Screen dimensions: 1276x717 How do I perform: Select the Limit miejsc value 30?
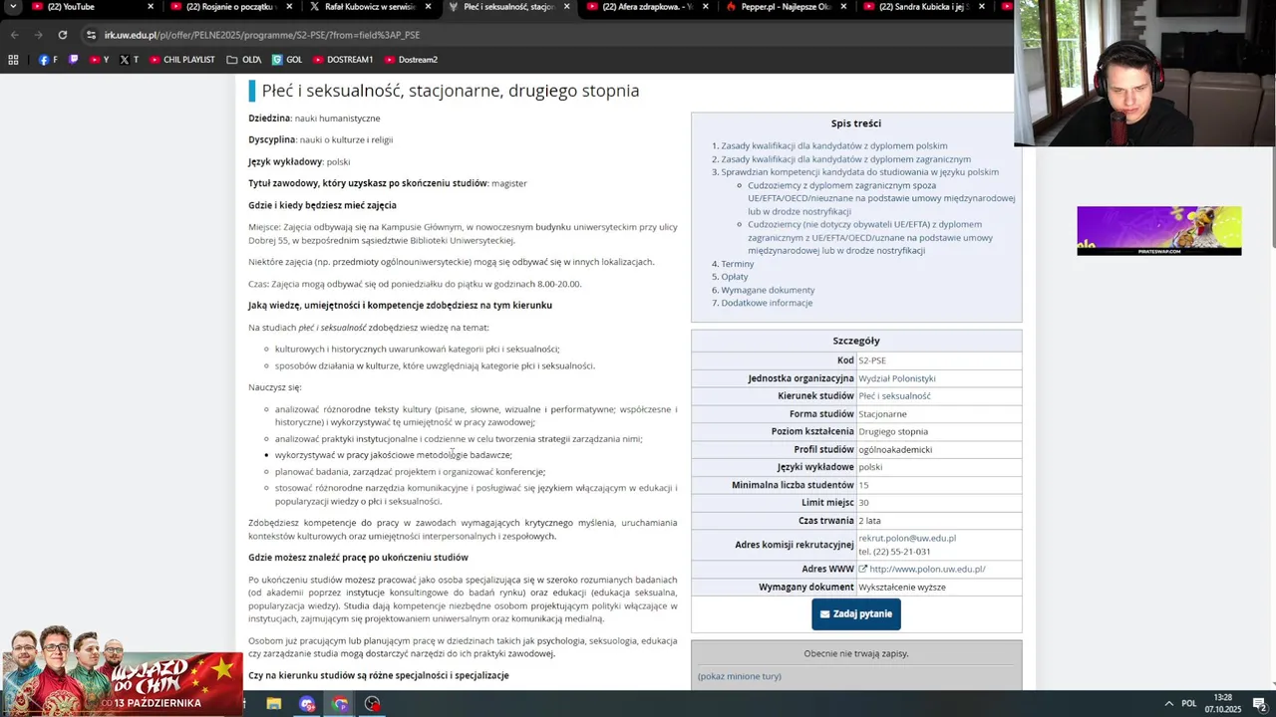[x=863, y=503]
